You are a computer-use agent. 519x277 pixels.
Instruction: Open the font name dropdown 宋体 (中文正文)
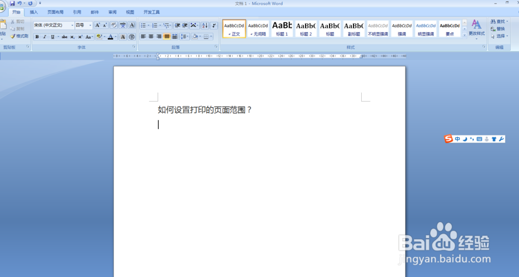coord(72,25)
